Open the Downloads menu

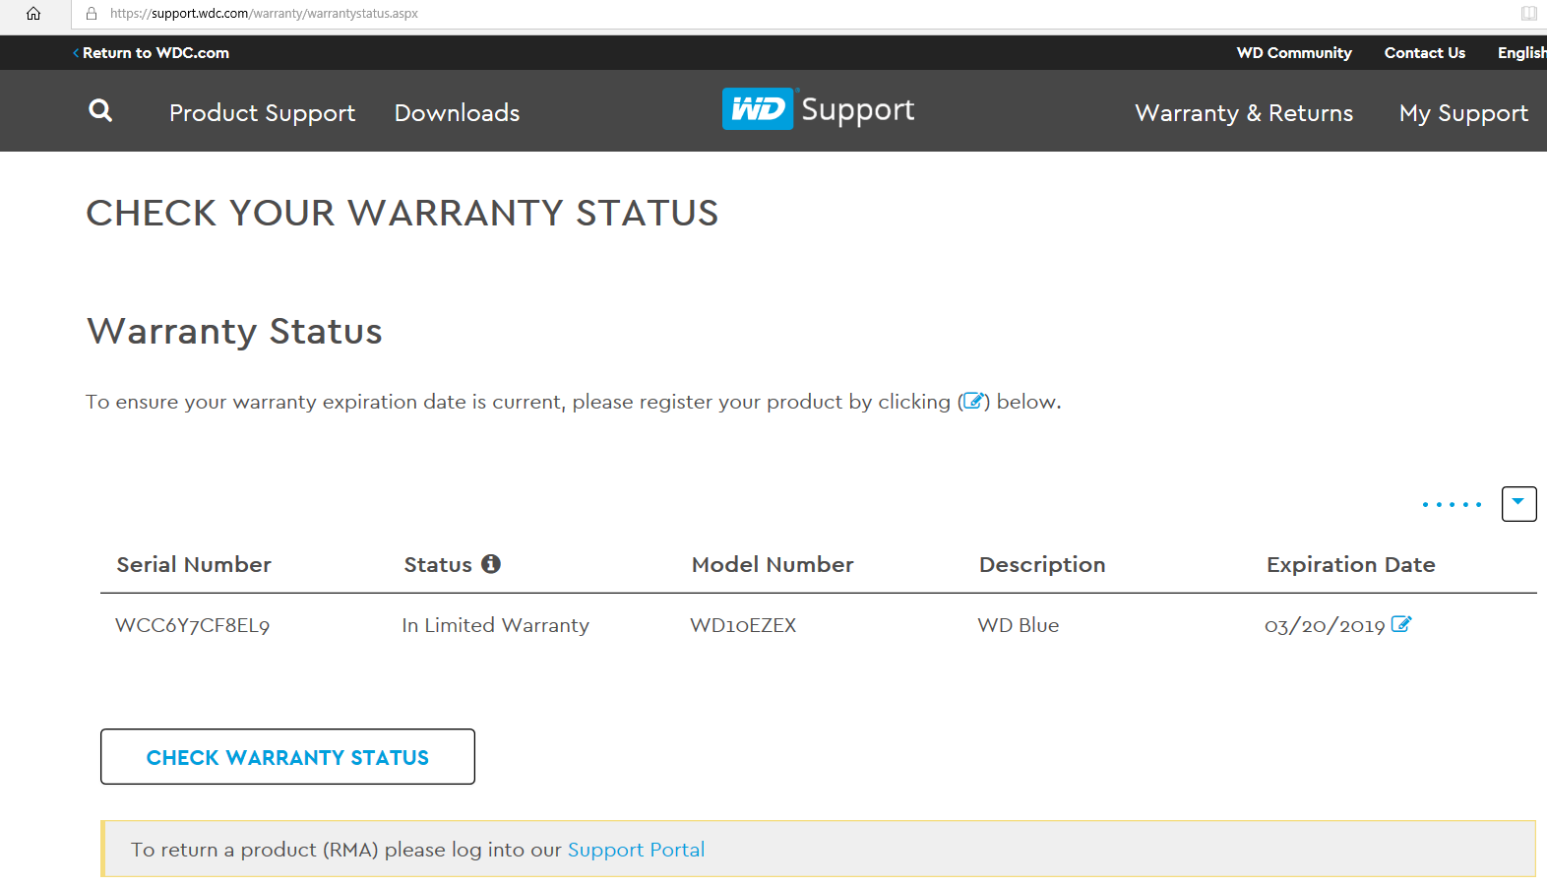pos(457,113)
